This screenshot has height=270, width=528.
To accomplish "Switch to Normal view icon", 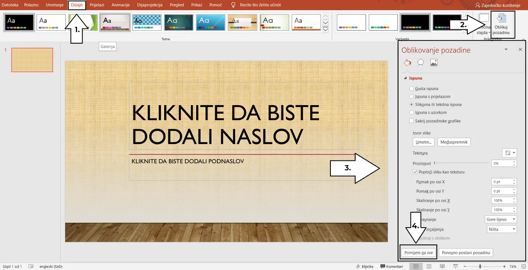I will (416, 266).
